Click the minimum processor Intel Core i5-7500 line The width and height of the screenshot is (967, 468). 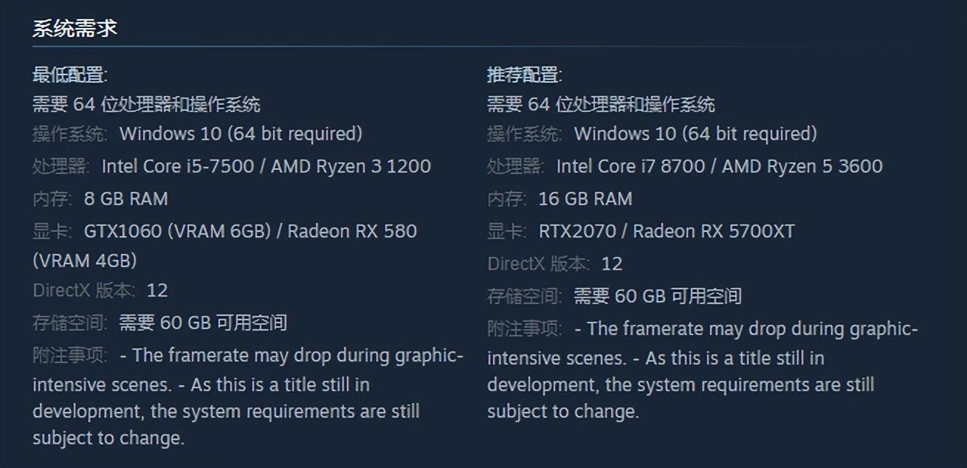click(232, 166)
